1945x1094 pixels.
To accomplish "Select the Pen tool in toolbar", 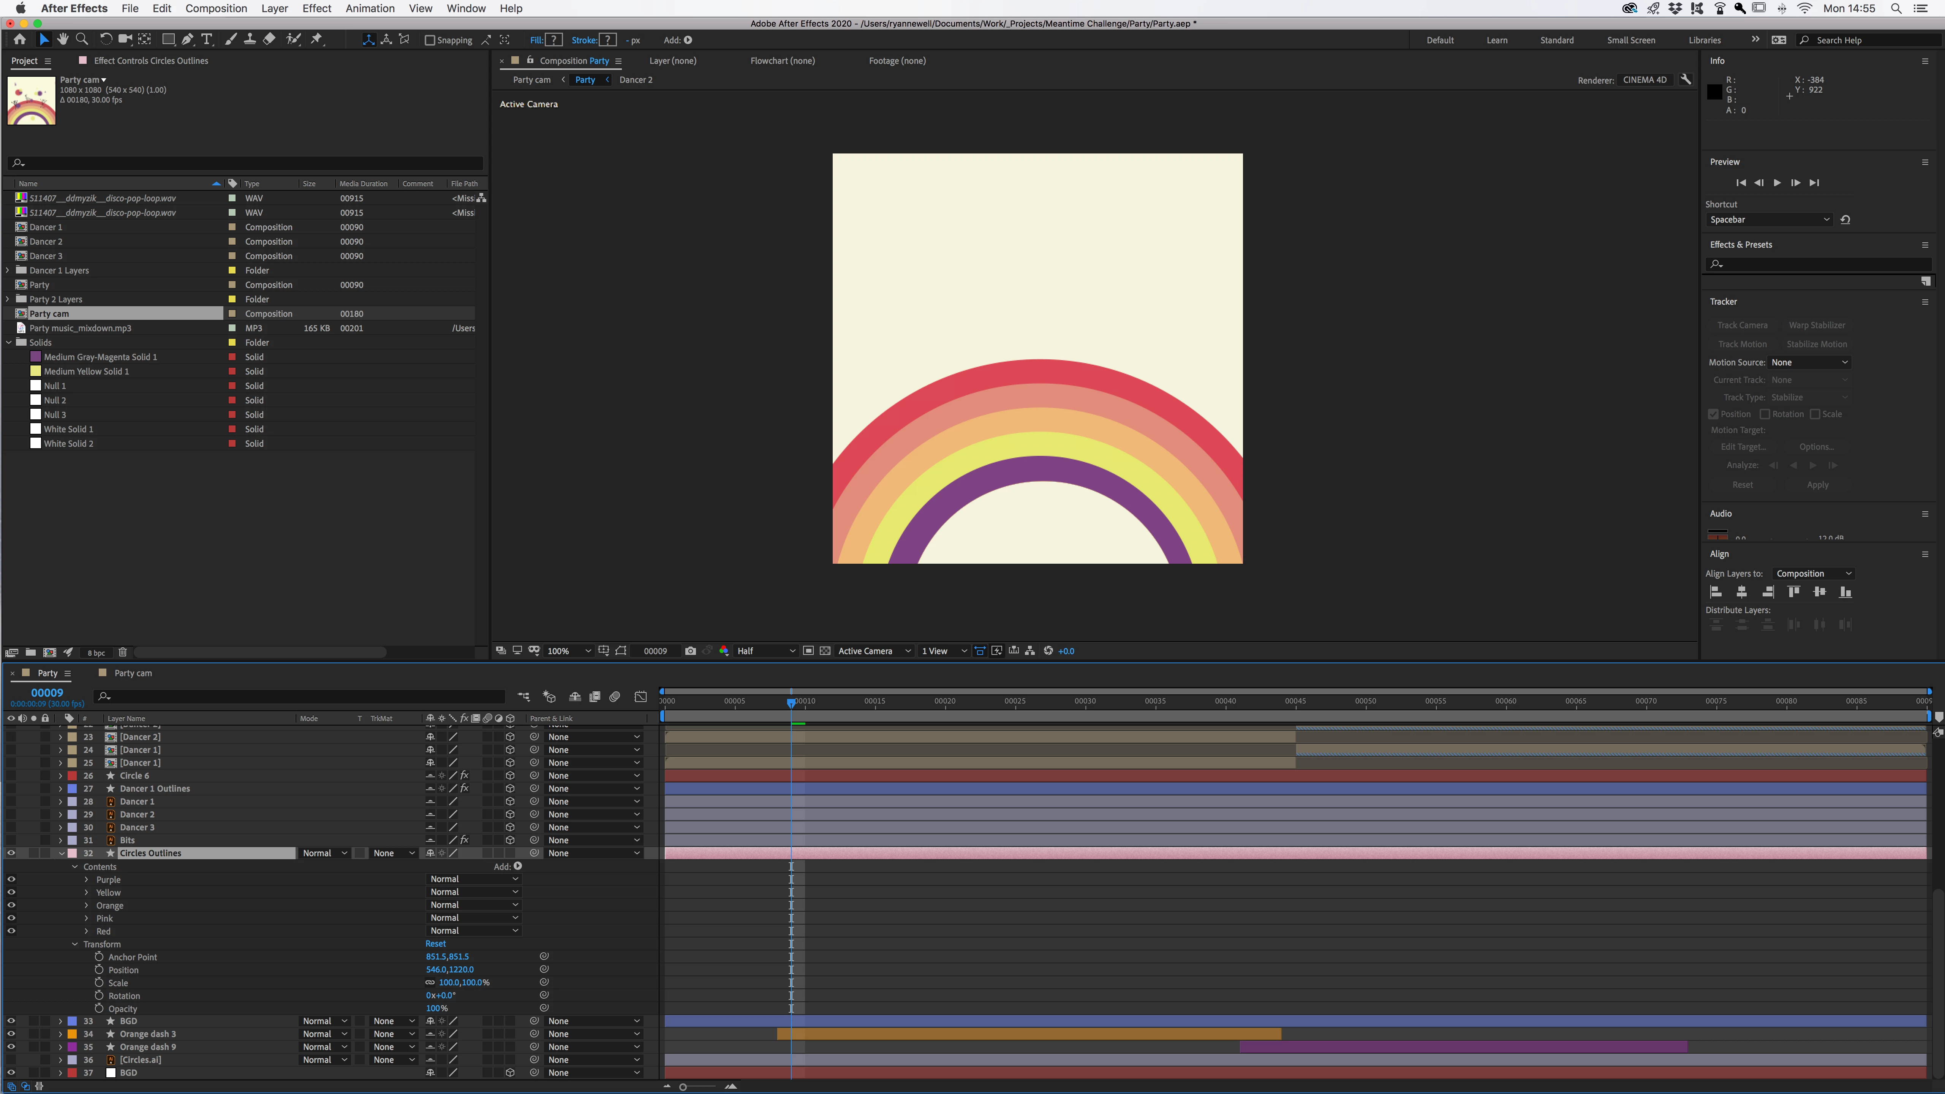I will (x=187, y=39).
